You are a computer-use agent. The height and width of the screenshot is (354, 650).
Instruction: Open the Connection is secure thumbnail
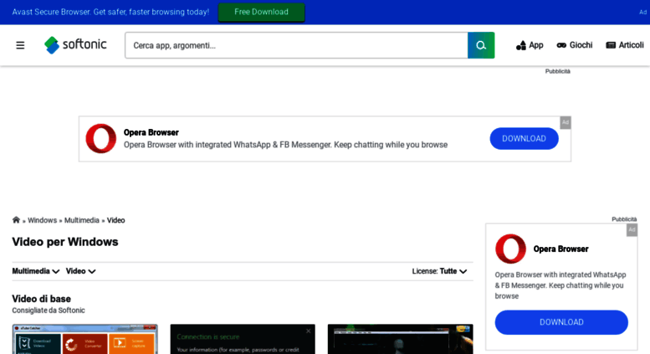tap(243, 339)
